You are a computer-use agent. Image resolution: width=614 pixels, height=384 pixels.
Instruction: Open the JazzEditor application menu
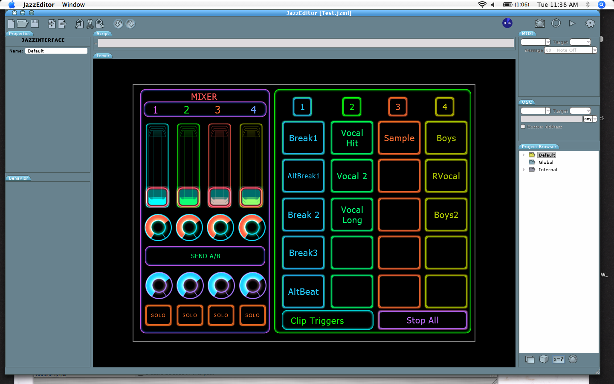point(38,5)
